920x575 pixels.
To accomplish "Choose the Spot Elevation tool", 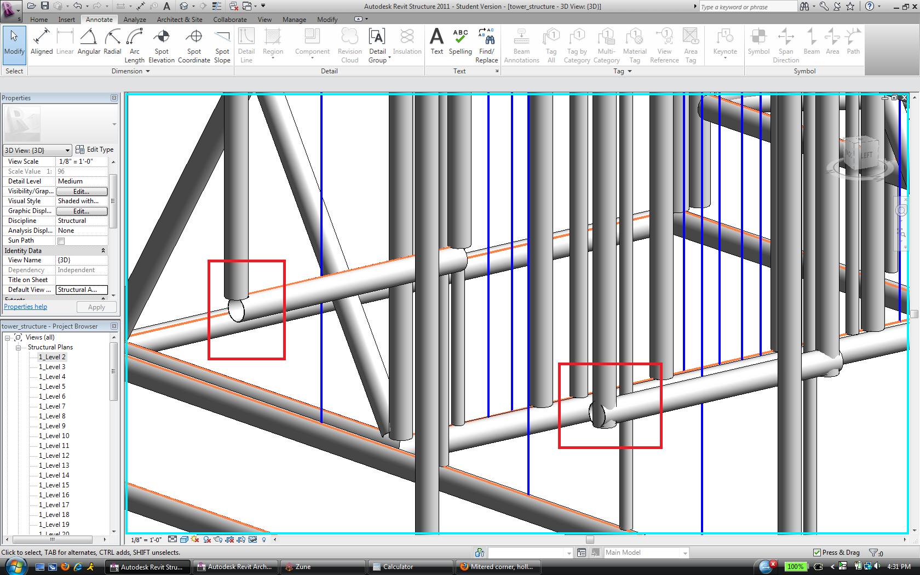I will [x=162, y=45].
